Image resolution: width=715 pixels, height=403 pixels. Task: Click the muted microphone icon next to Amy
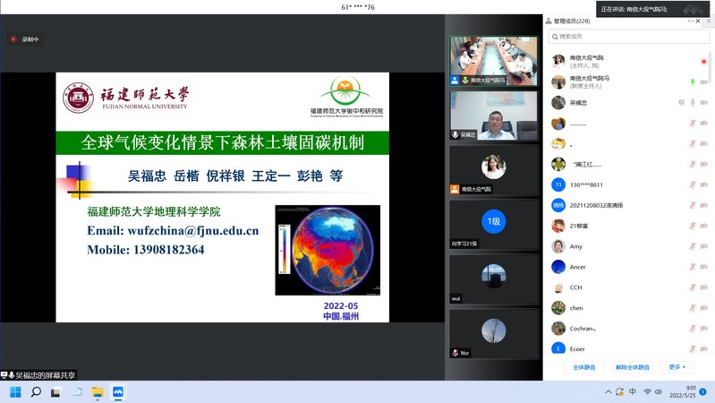coord(693,246)
